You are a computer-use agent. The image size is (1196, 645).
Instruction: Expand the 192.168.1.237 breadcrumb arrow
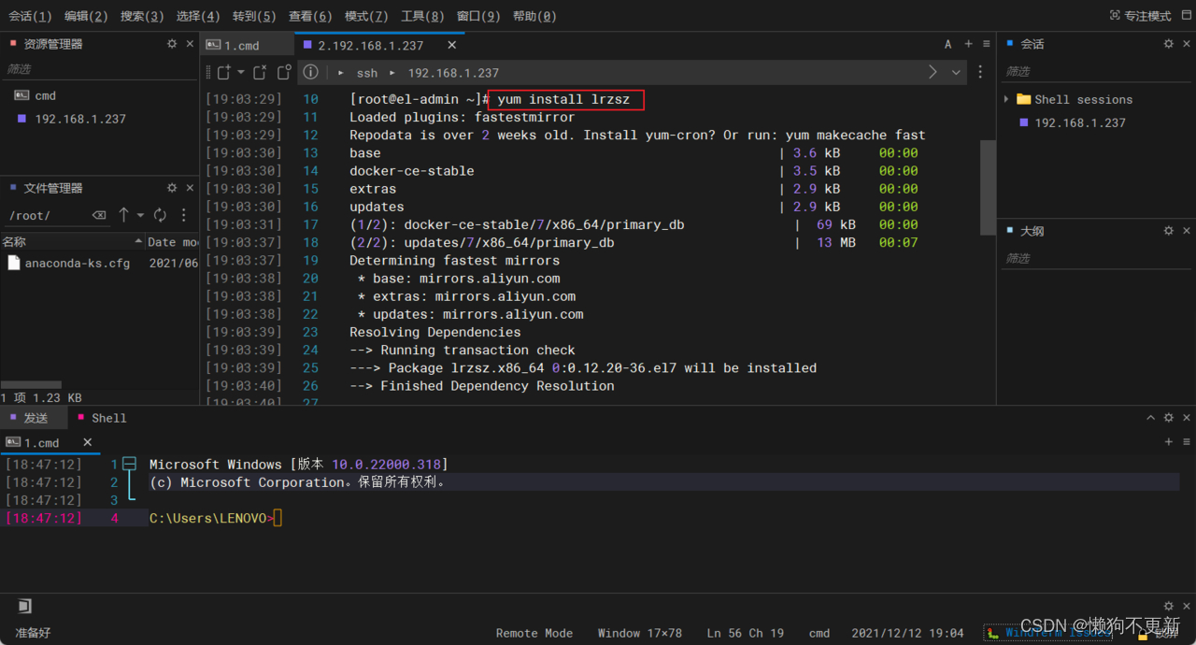click(392, 72)
